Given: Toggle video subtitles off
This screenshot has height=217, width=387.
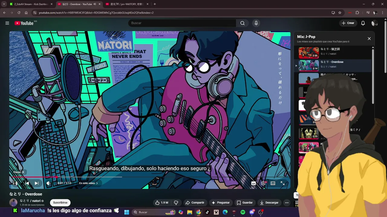Looking at the screenshot, I should [254, 183].
